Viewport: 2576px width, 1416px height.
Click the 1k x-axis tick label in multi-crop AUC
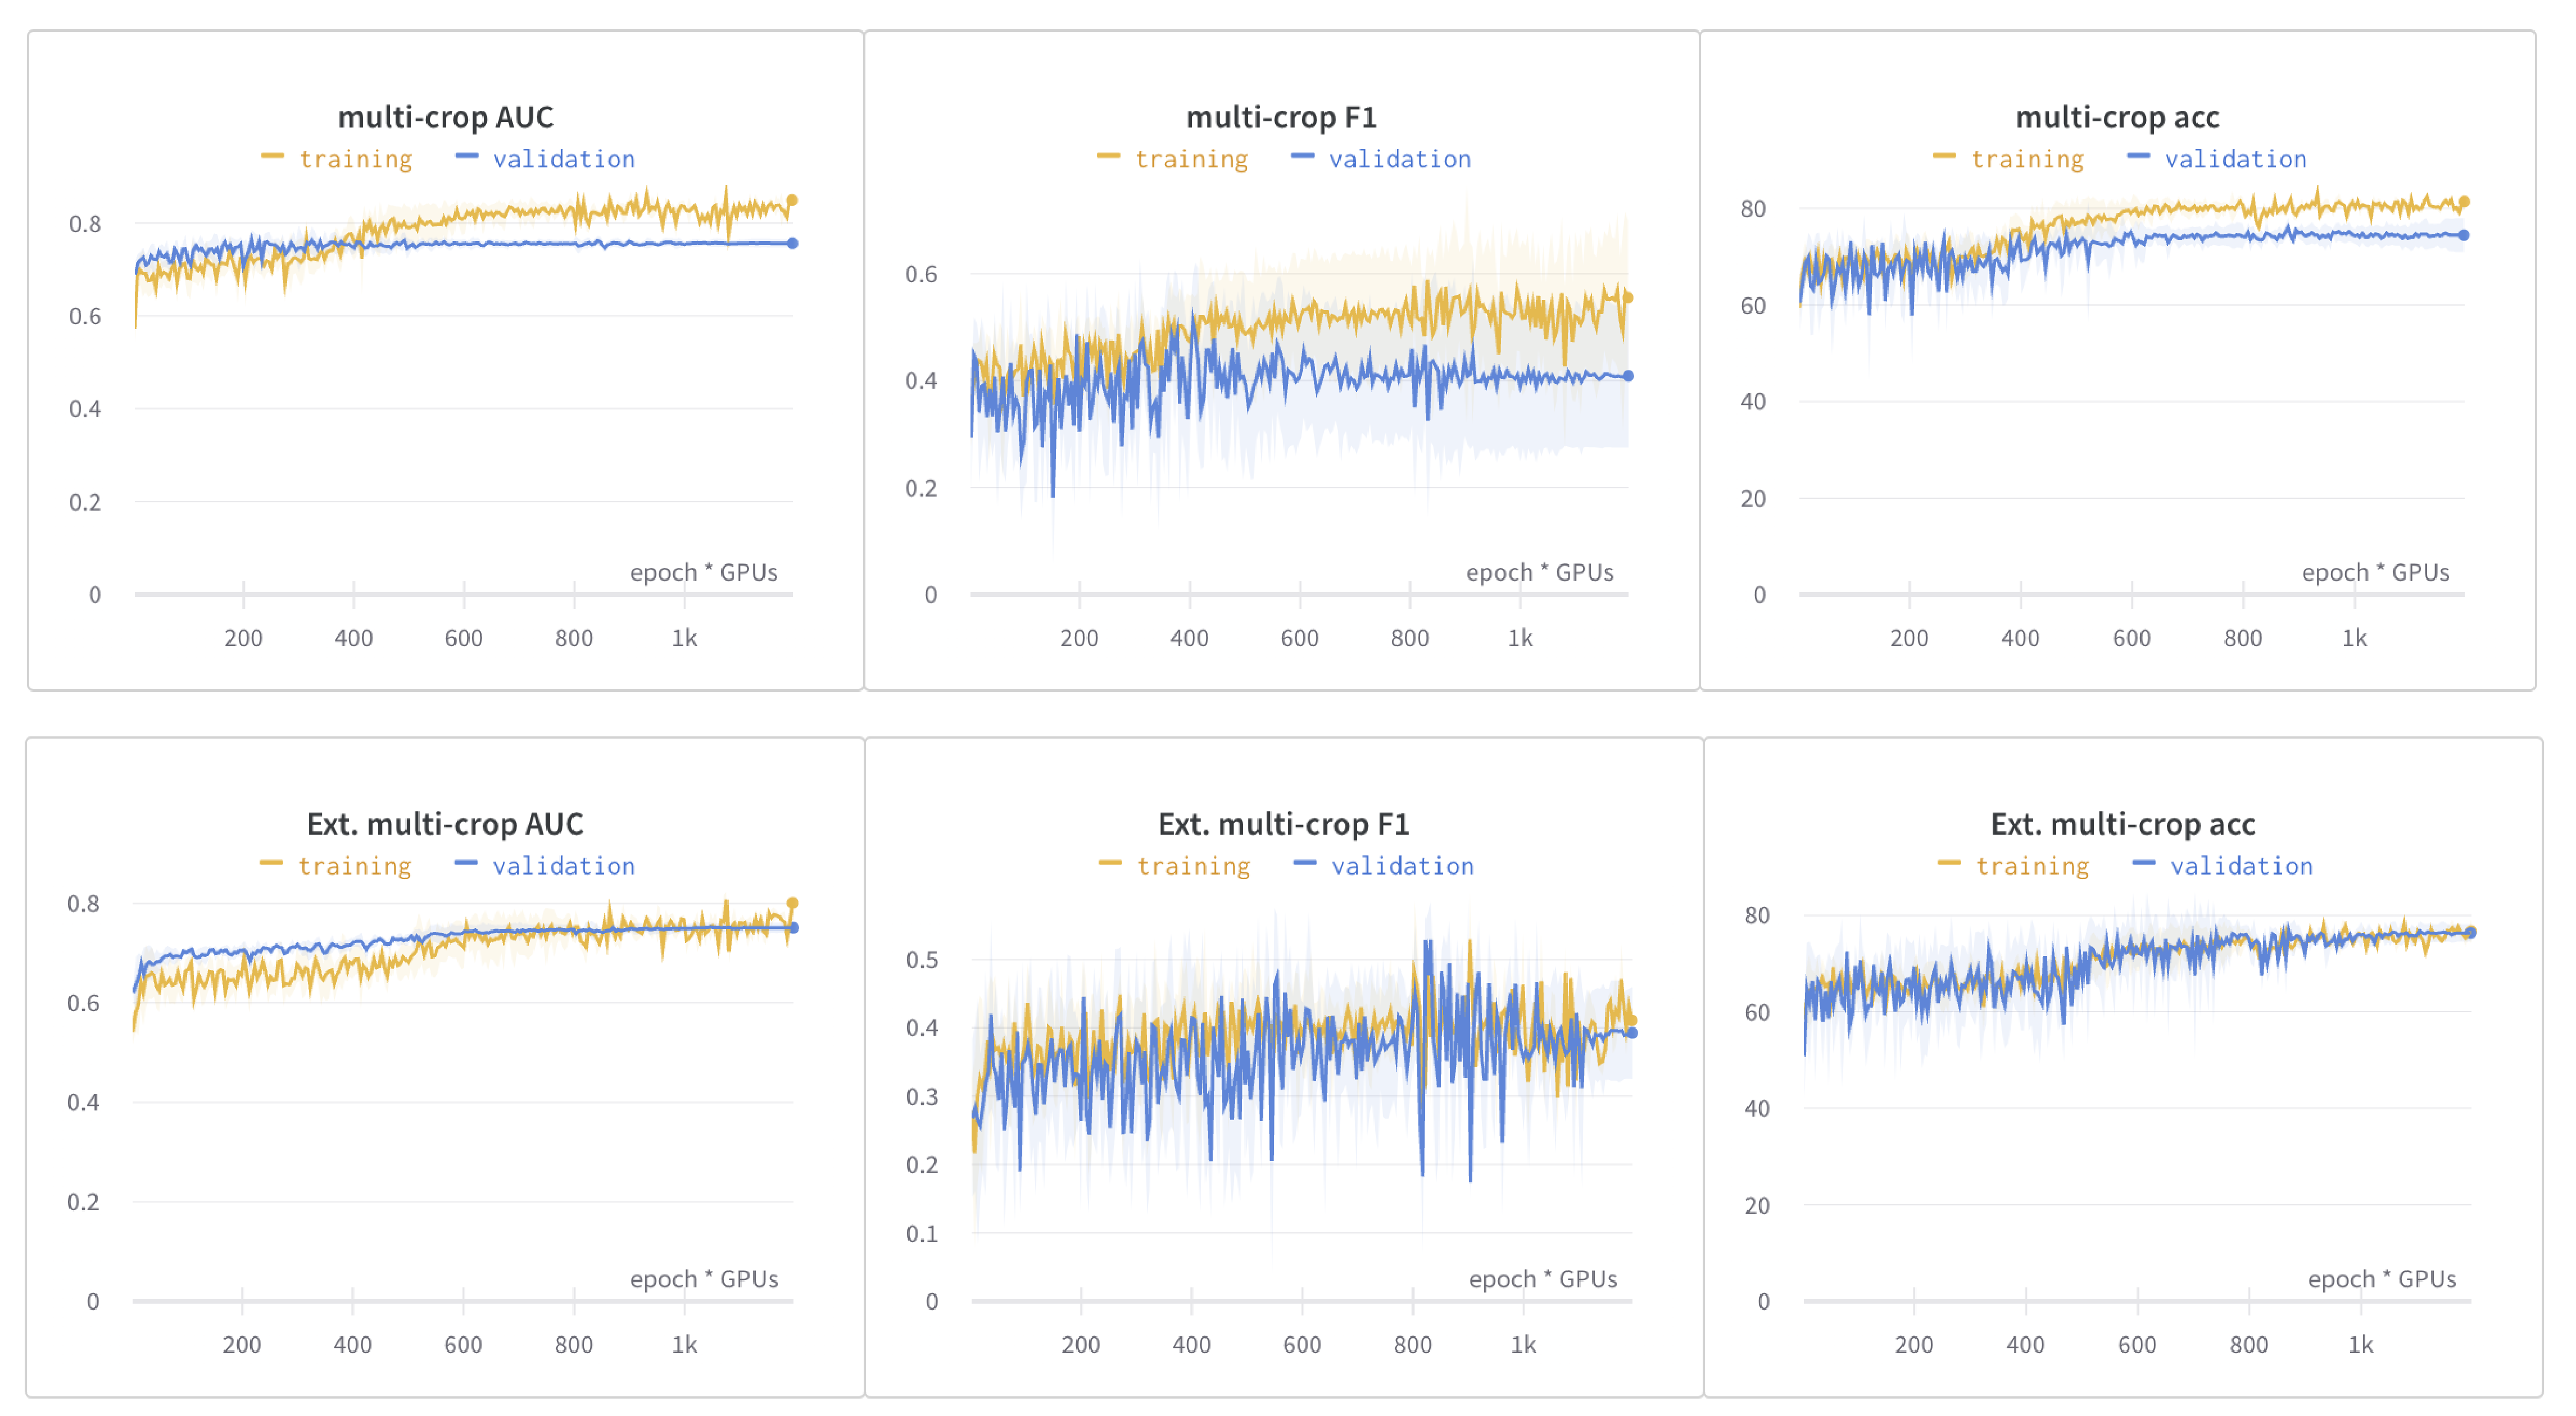[684, 638]
